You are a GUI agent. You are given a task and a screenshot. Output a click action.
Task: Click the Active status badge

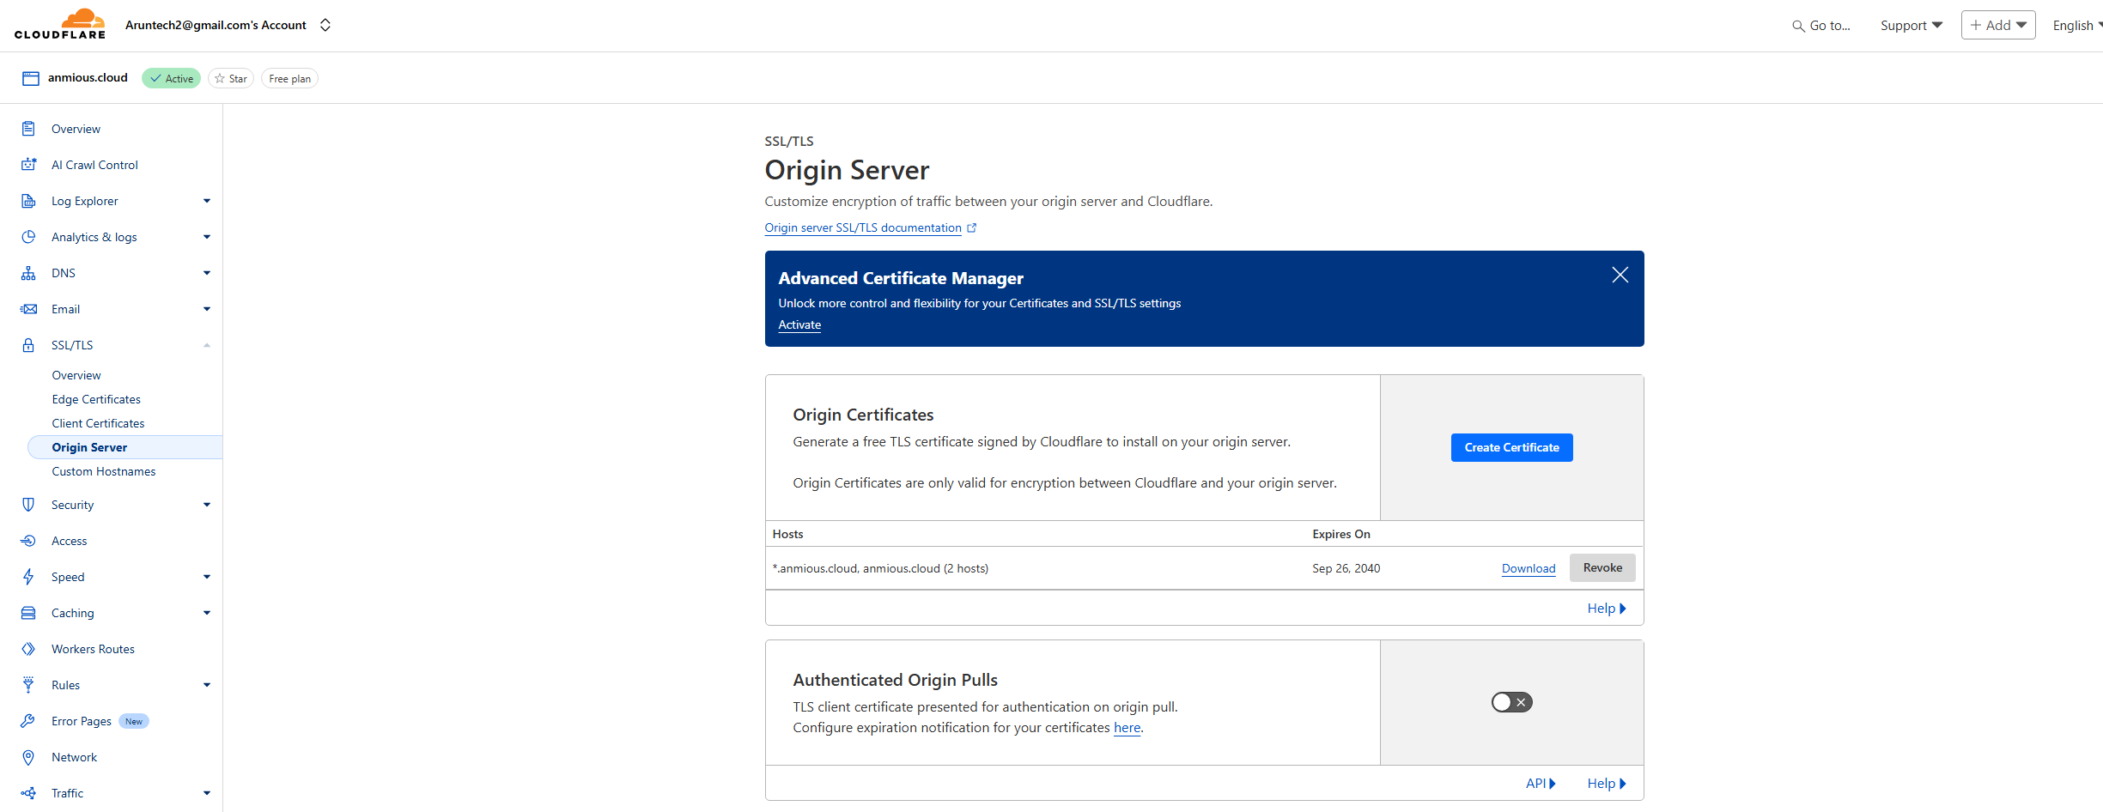171,77
